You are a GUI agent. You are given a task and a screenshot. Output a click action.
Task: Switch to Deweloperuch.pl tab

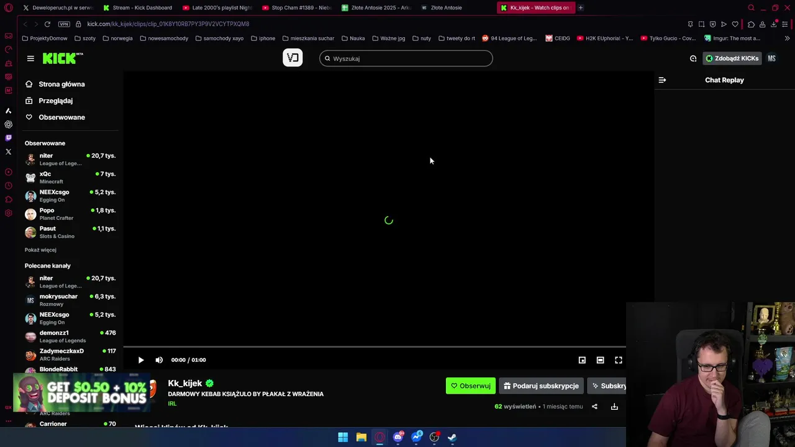coord(57,7)
